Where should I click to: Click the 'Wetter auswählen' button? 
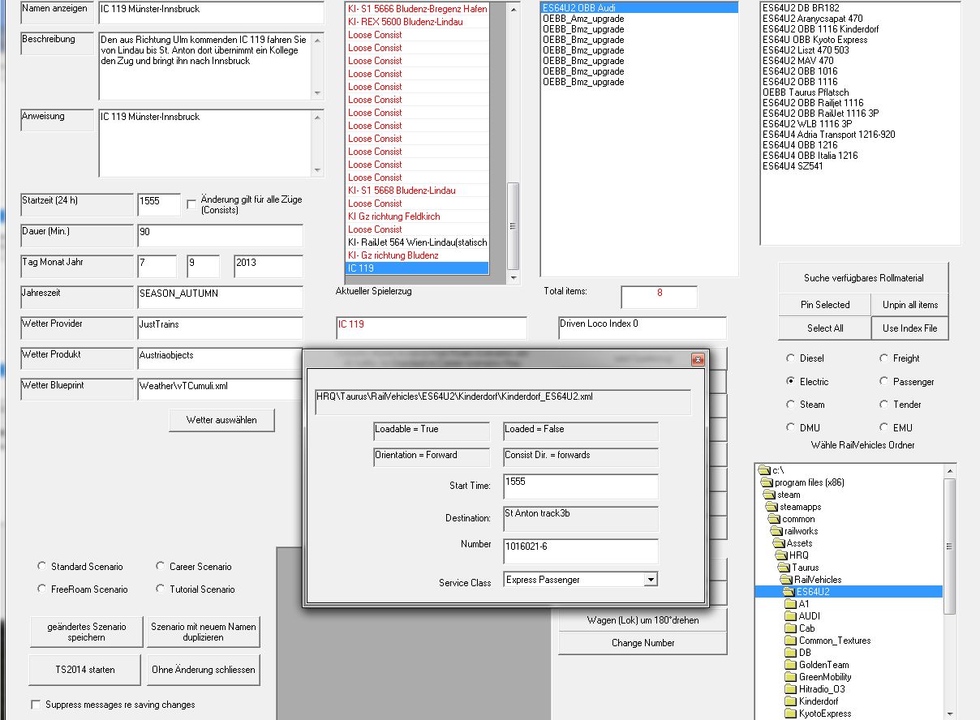(222, 420)
